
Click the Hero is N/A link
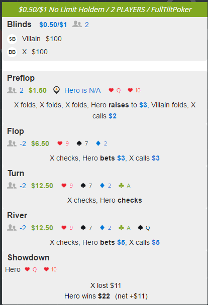(x=82, y=90)
